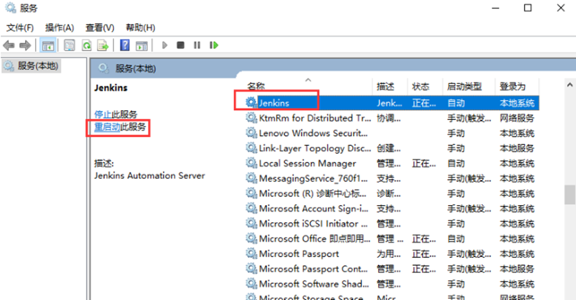This screenshot has width=576, height=300.
Task: Open the Help question-mark toolbar icon
Action: 125,45
